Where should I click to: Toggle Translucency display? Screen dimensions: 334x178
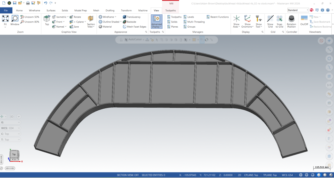[x=132, y=17]
